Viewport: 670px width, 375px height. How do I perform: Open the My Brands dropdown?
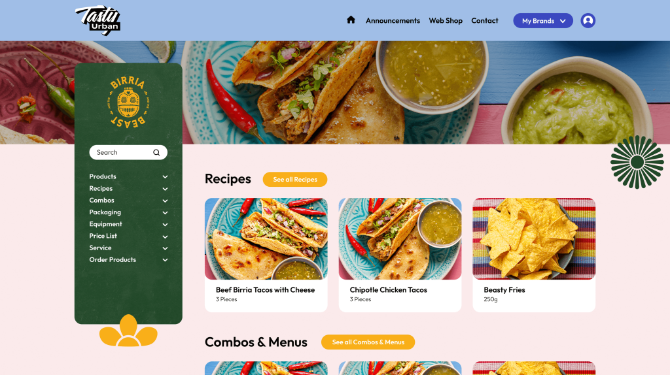542,20
